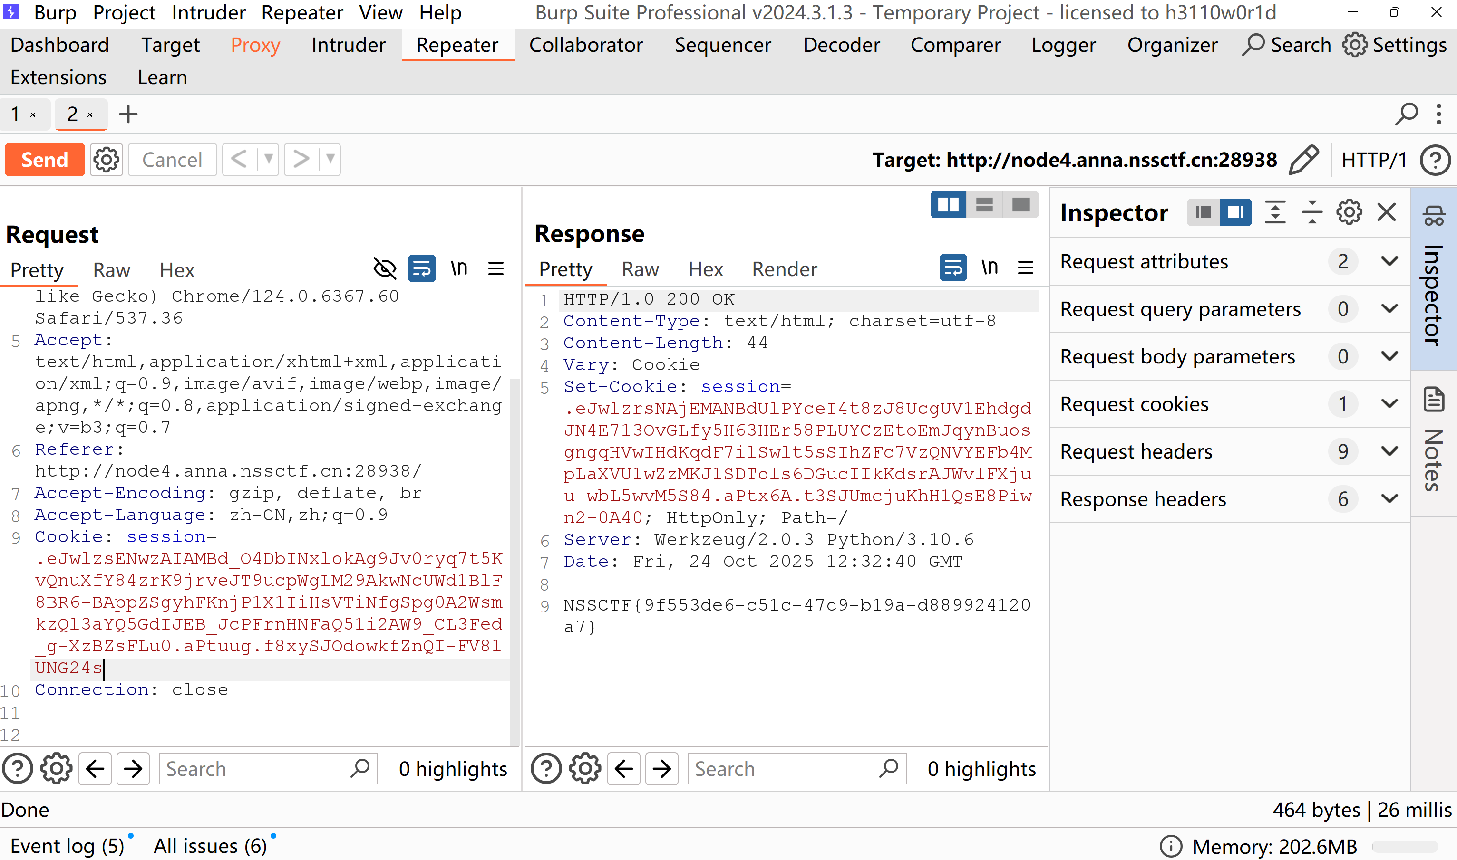Toggle hide non-printable eye icon in Request
The height and width of the screenshot is (860, 1457).
click(x=385, y=269)
